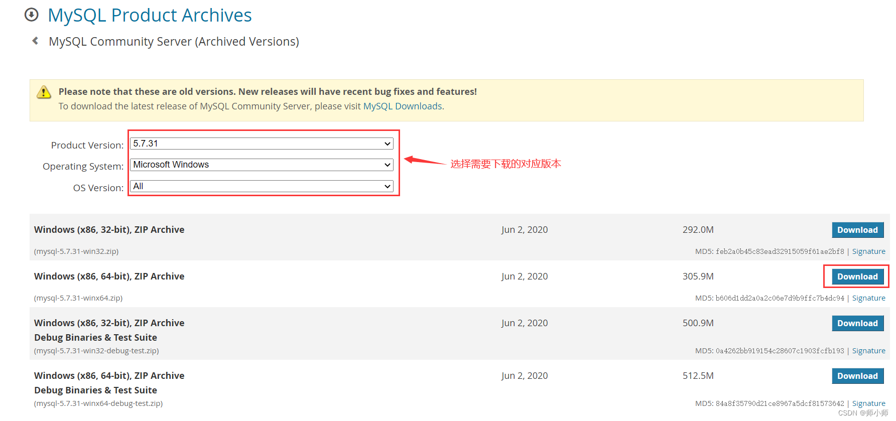Click the file name (mysql-5.7.31-win32-debug-test.zip)

tap(96, 351)
